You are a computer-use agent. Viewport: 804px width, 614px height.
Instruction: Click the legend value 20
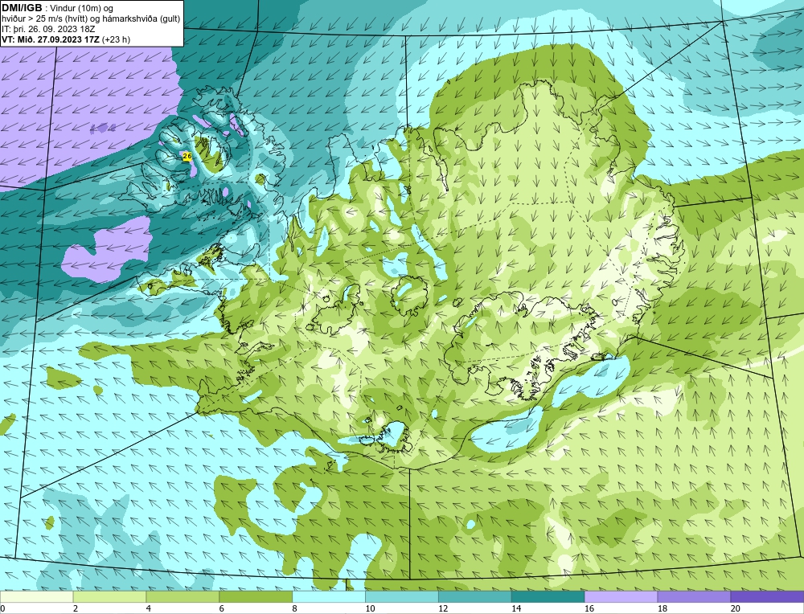click(736, 608)
